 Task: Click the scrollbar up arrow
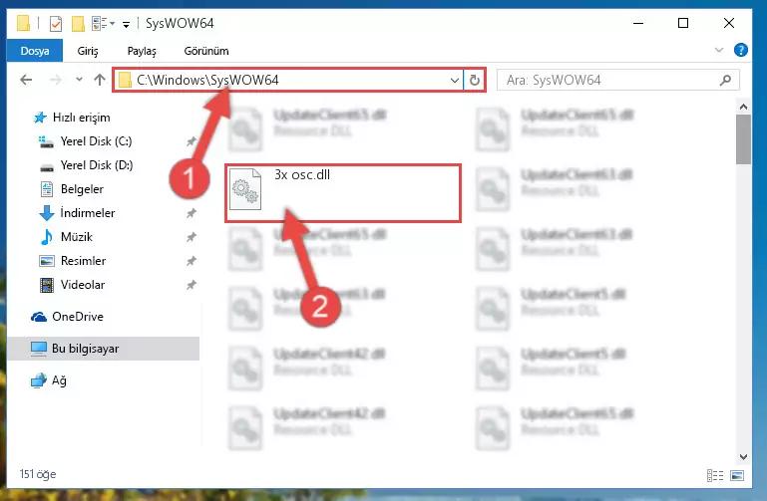(743, 107)
